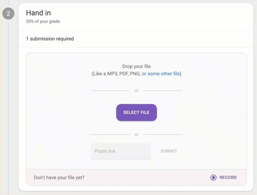Viewport: 257px width, 195px height.
Task: Click the vertical step timeline line below the badge
Action: click(x=9, y=107)
